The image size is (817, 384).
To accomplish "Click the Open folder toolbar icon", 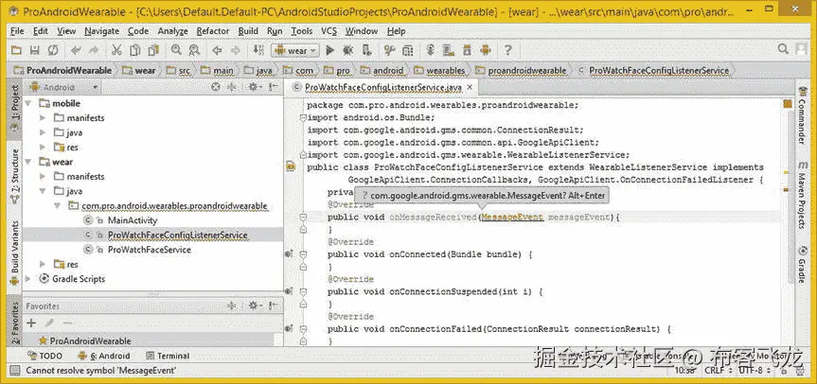I will click(x=17, y=50).
